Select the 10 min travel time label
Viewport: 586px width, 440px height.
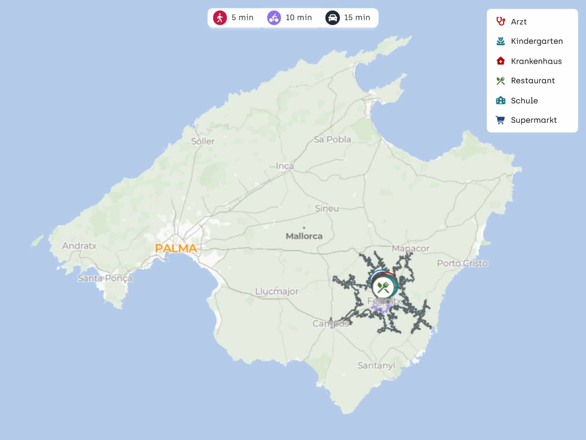(x=299, y=18)
